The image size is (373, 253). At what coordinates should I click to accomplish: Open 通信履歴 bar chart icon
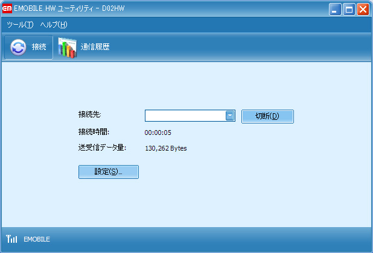68,48
